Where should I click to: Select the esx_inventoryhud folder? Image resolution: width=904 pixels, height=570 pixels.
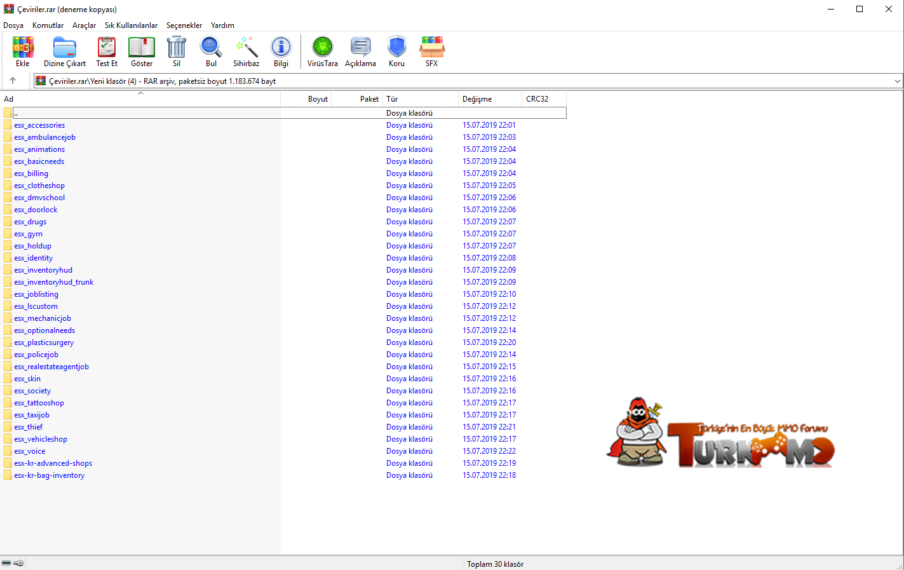coord(43,270)
